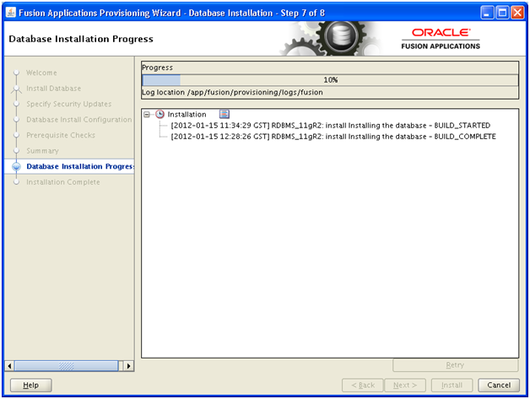Select the Install Database step
The image size is (530, 399).
click(53, 89)
